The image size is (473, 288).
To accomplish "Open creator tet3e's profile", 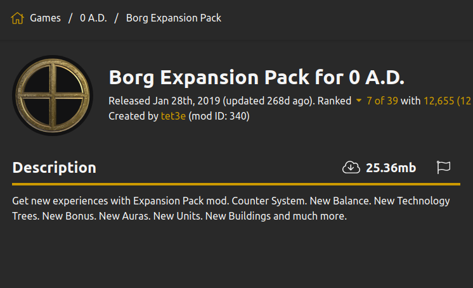I will 173,116.
